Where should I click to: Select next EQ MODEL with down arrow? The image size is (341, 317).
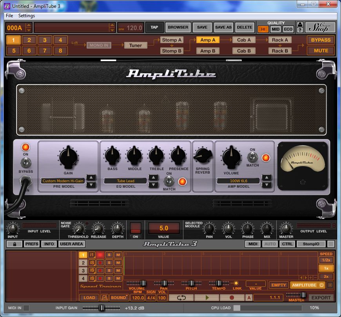point(153,185)
